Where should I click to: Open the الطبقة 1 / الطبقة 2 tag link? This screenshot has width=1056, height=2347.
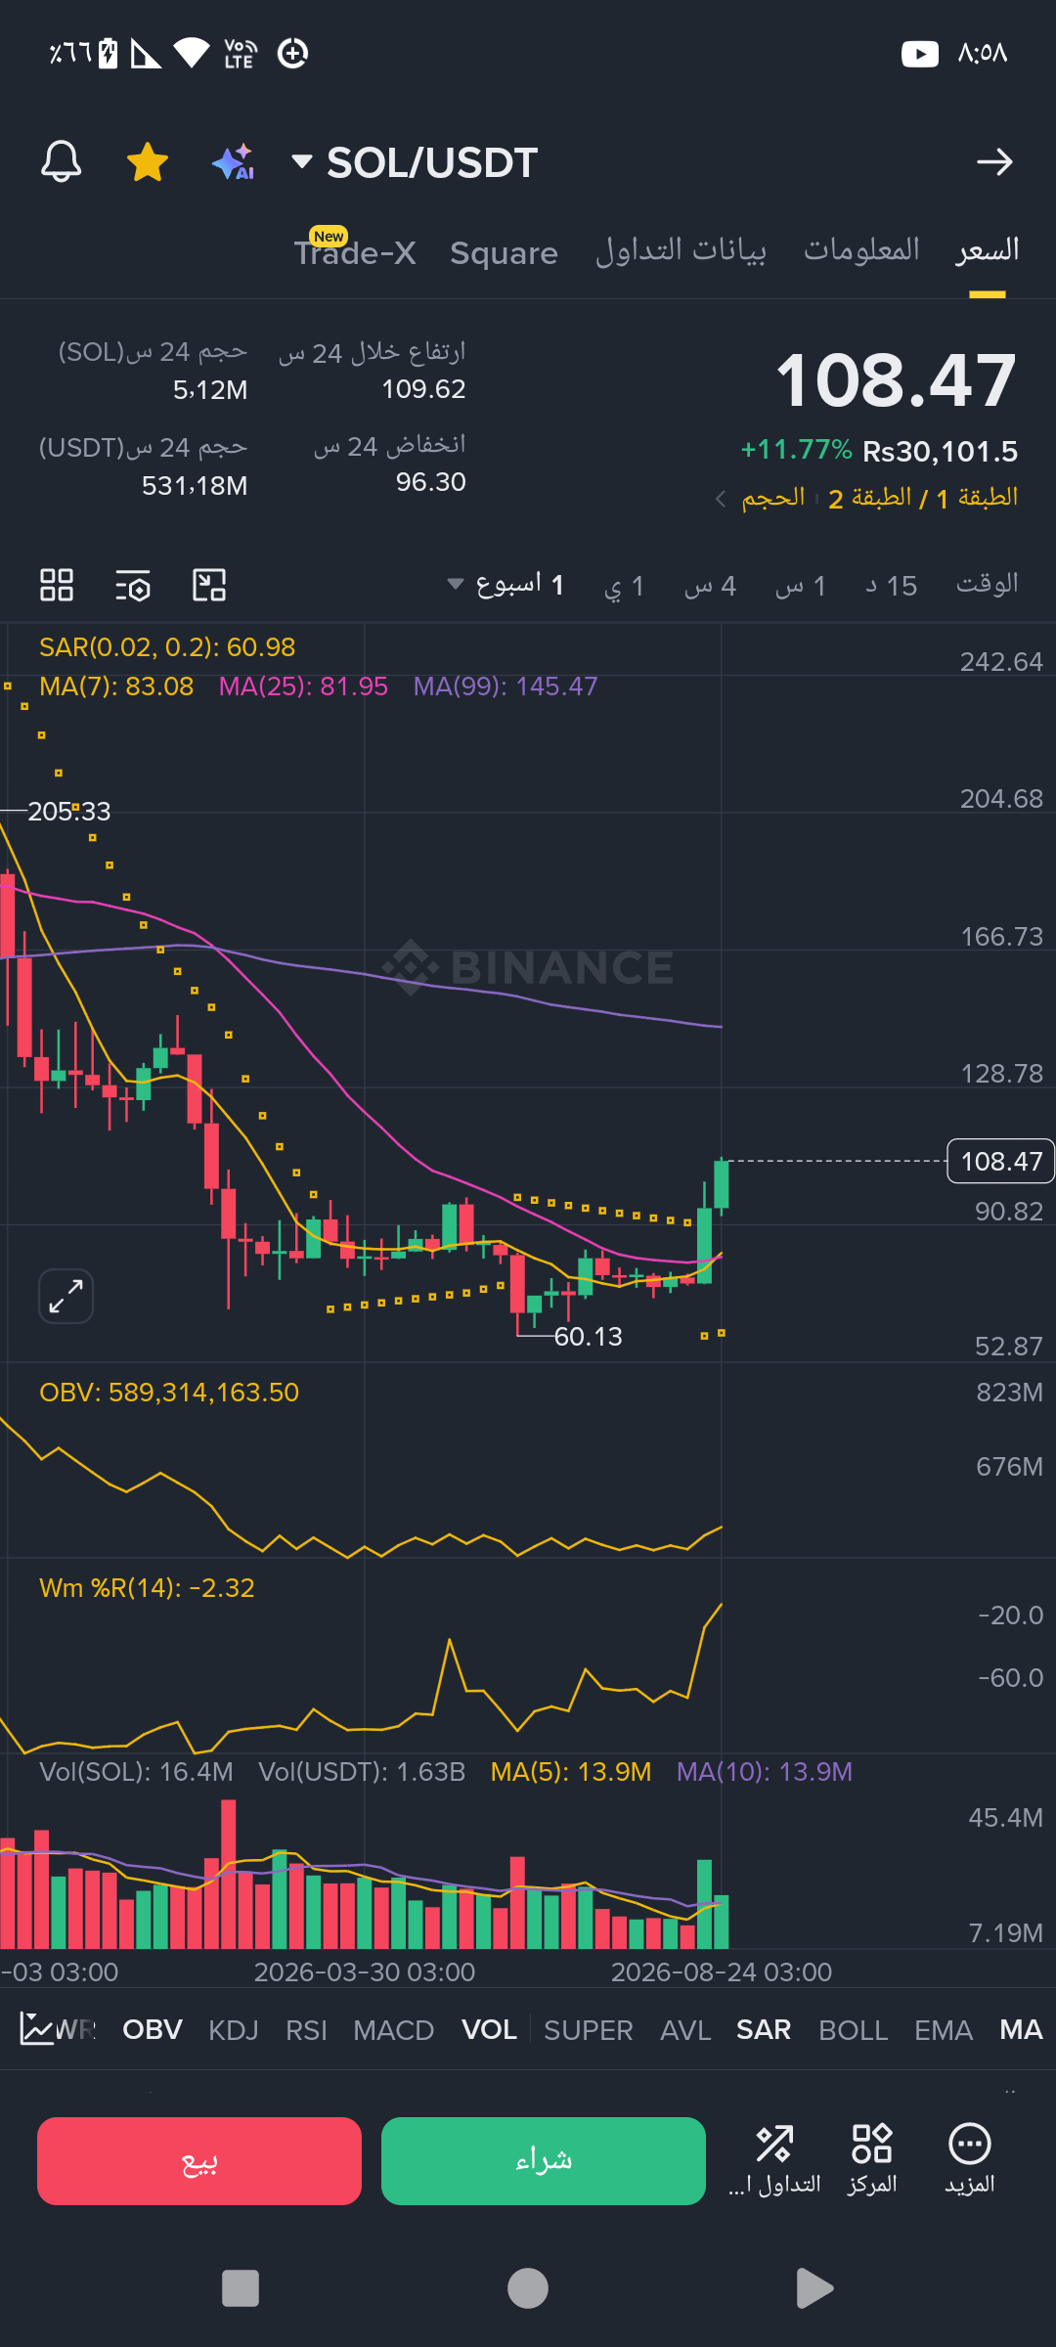pyautogui.click(x=923, y=499)
